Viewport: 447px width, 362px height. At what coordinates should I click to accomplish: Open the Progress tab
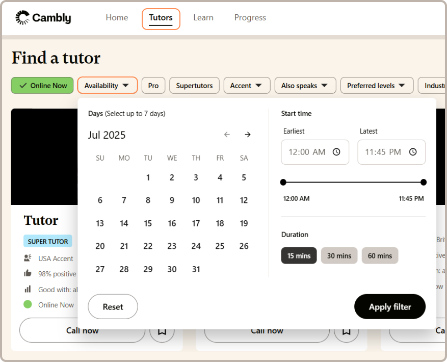250,18
